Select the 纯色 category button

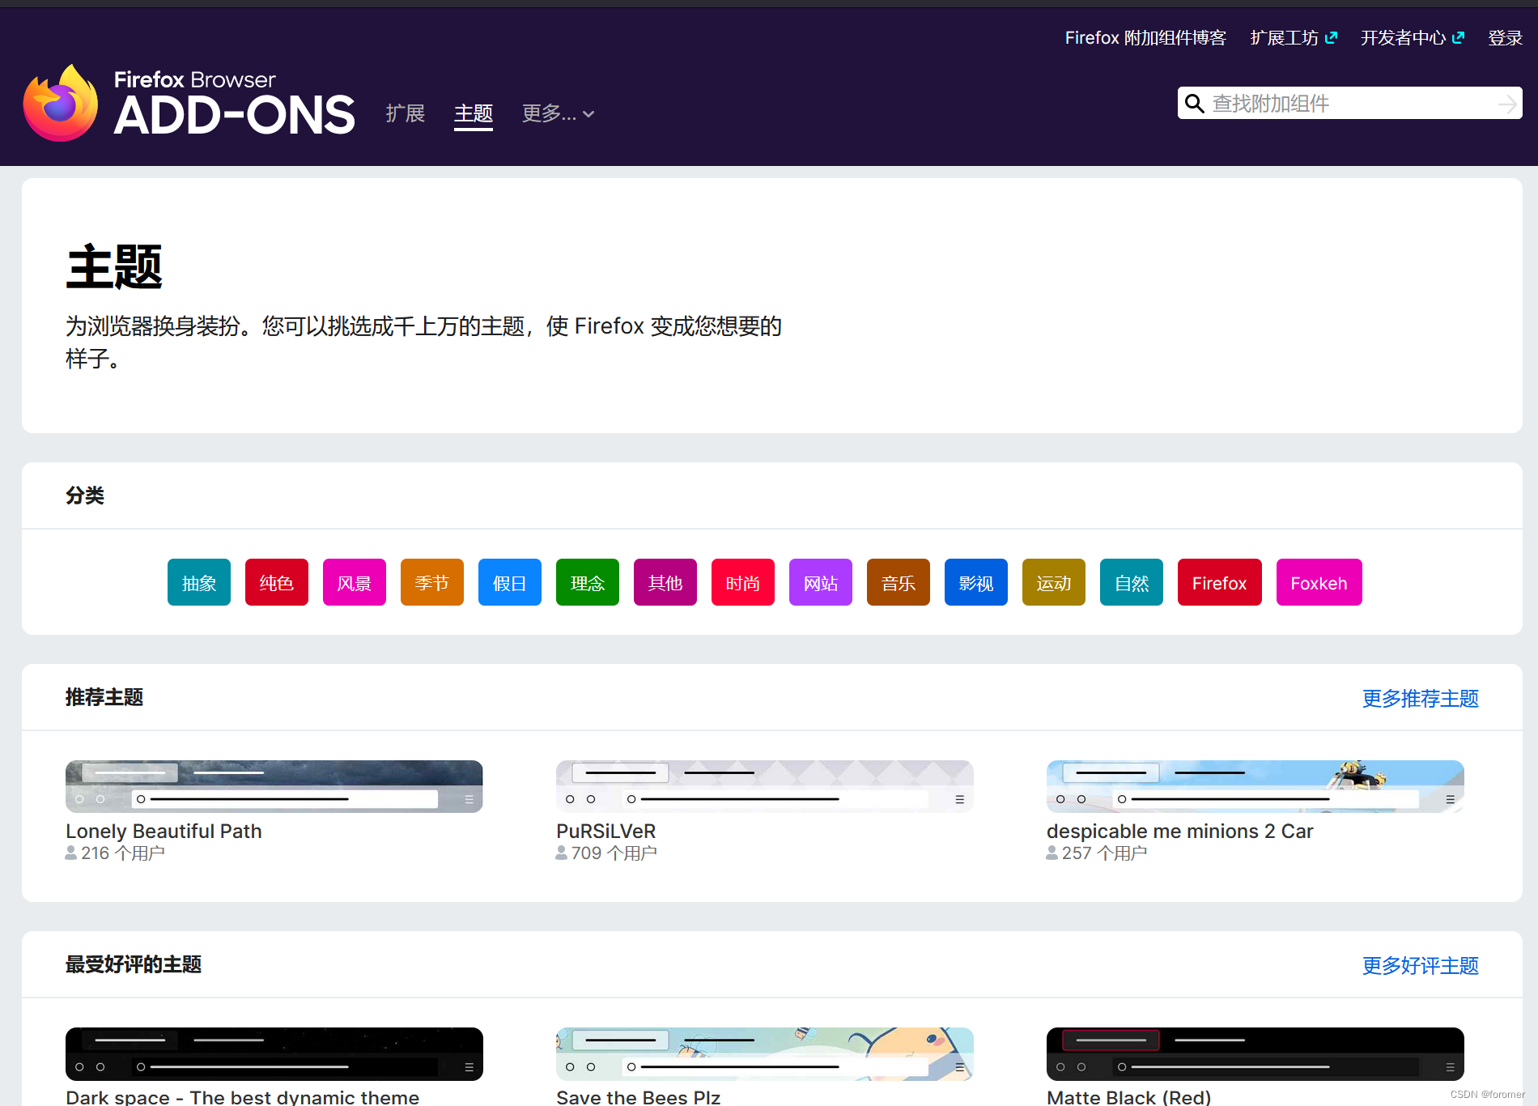277,582
